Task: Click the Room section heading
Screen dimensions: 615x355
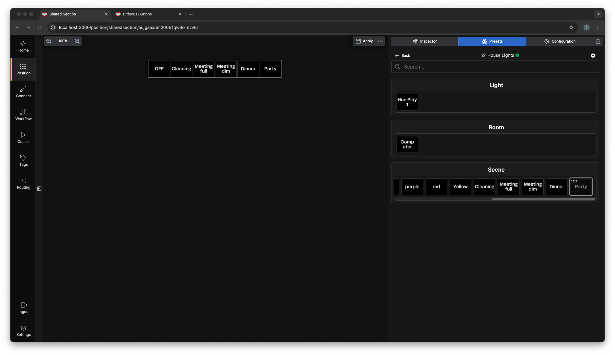Action: pyautogui.click(x=496, y=127)
